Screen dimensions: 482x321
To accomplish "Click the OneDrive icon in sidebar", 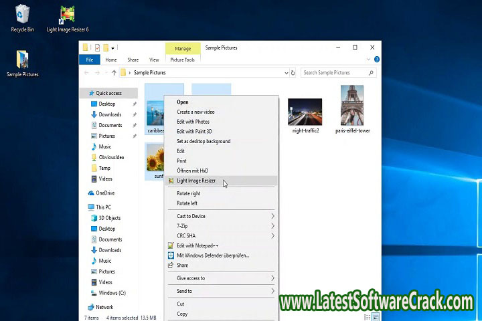I will tap(91, 193).
